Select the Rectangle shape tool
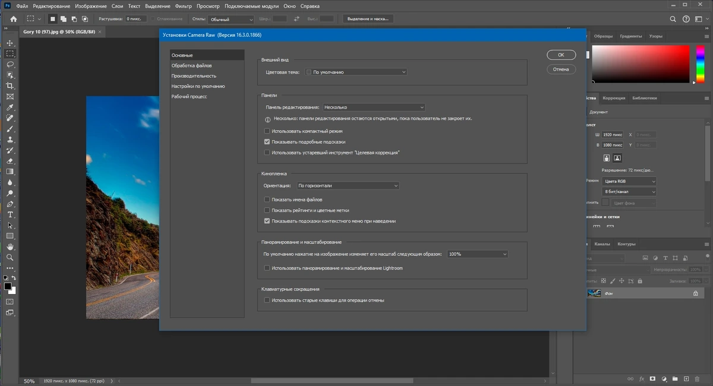This screenshot has height=386, width=713. pos(10,236)
